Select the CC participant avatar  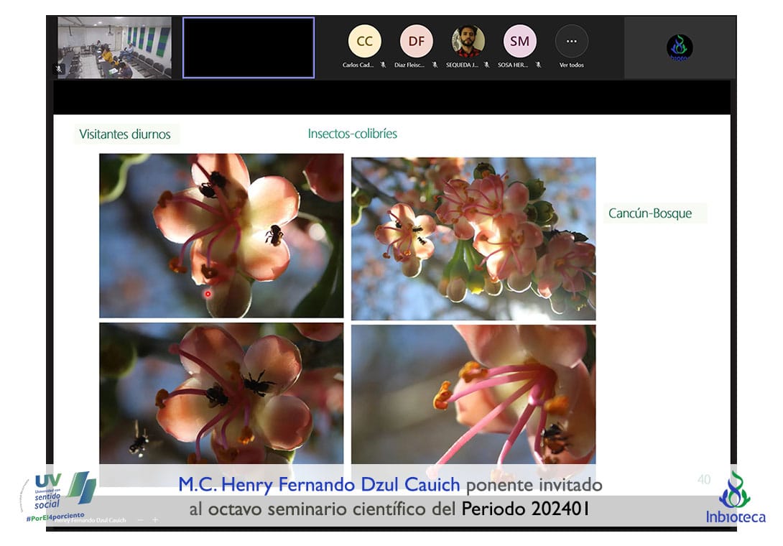click(x=365, y=41)
